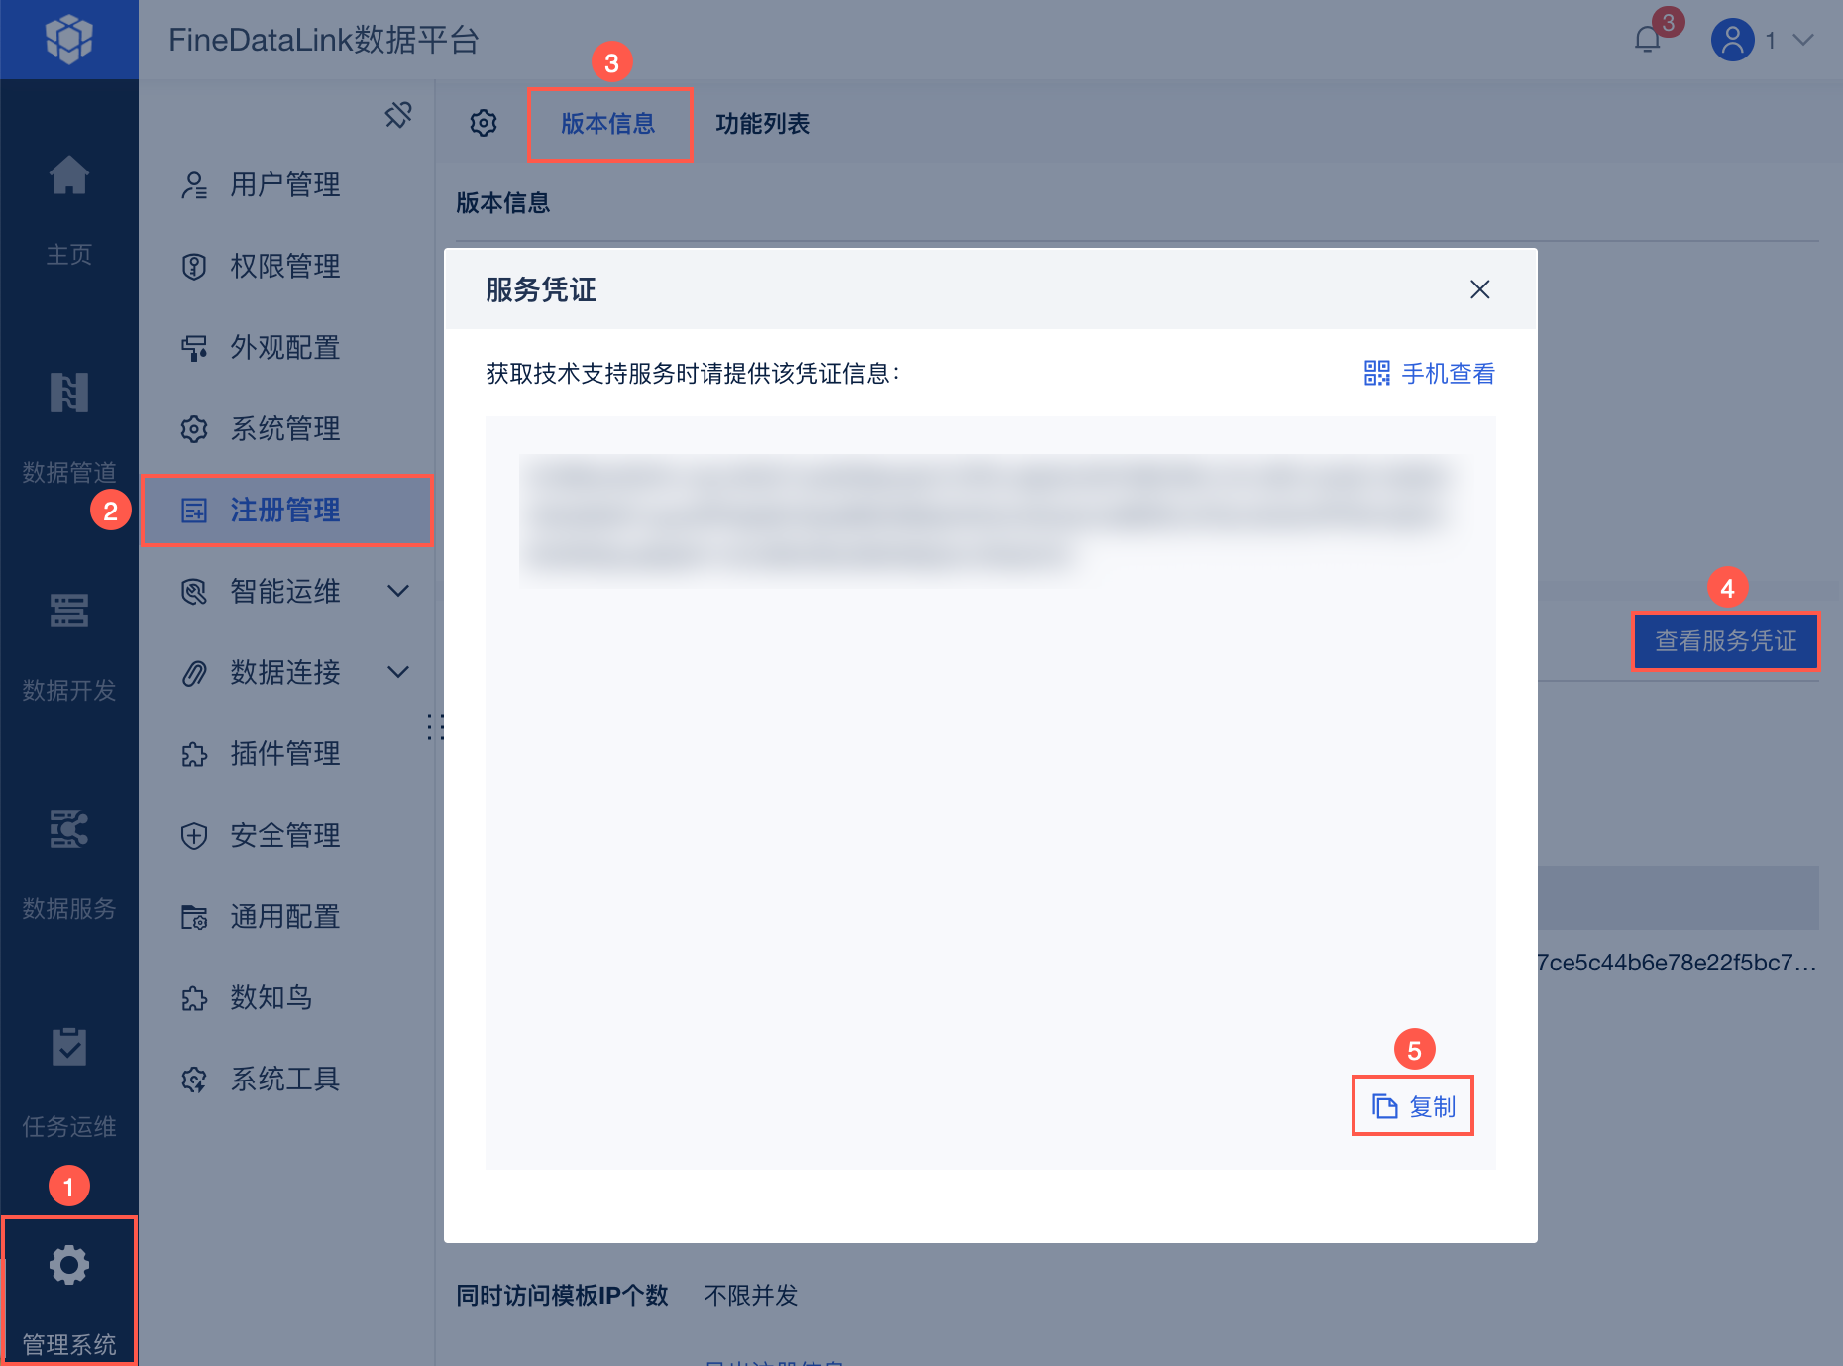Select 用户管理 in the side menu
Screen dimensions: 1843x1366
pos(285,185)
